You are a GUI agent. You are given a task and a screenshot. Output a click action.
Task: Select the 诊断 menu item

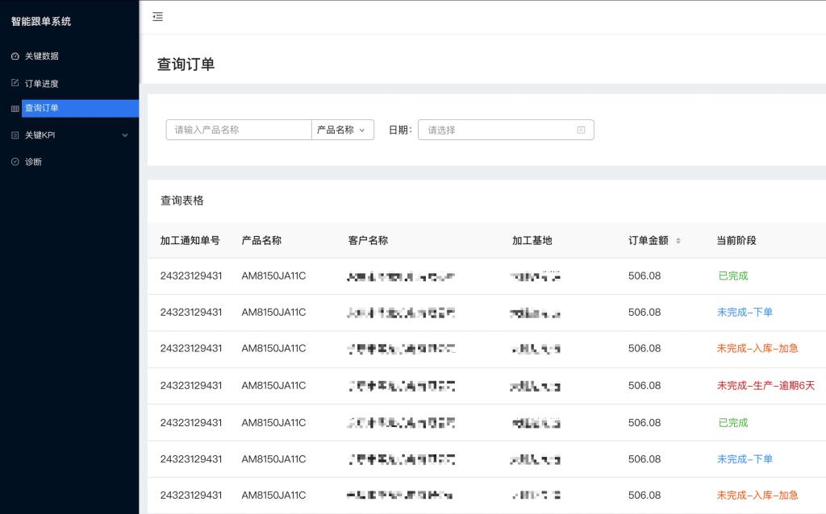pos(33,162)
